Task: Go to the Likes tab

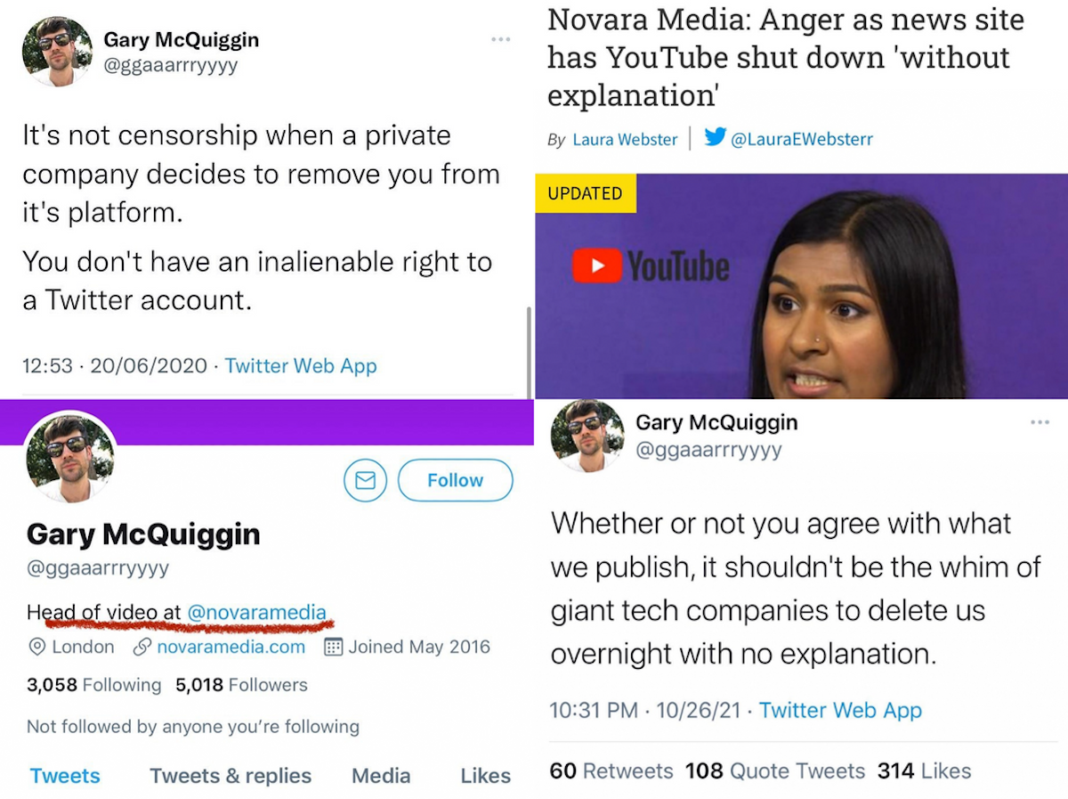Action: (x=485, y=776)
